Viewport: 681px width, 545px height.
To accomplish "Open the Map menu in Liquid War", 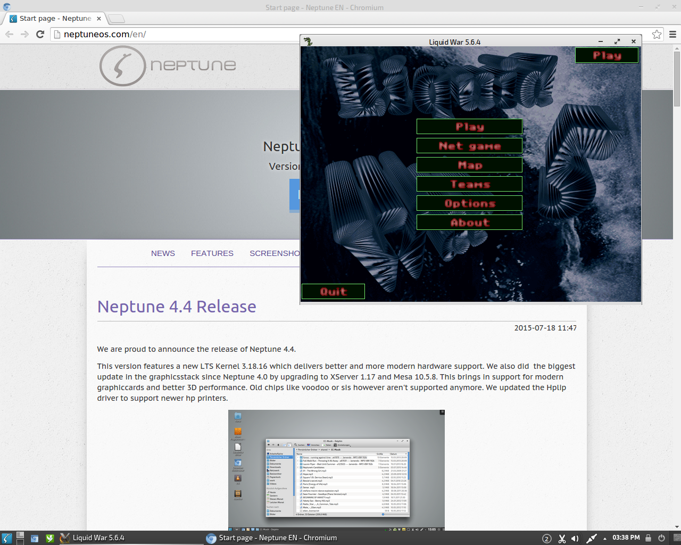I will 469,165.
